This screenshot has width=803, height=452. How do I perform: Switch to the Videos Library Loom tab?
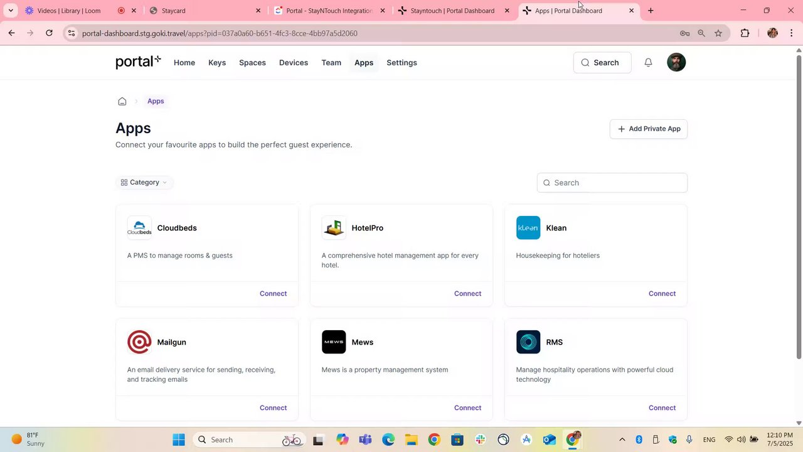[x=69, y=11]
